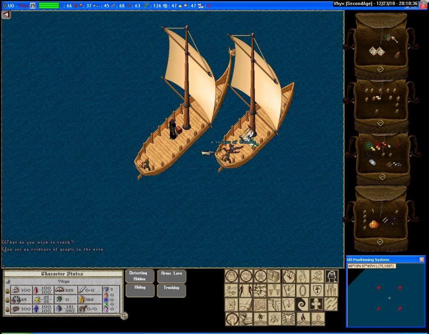Click the goblet and plate spell icon

[x=245, y=318]
